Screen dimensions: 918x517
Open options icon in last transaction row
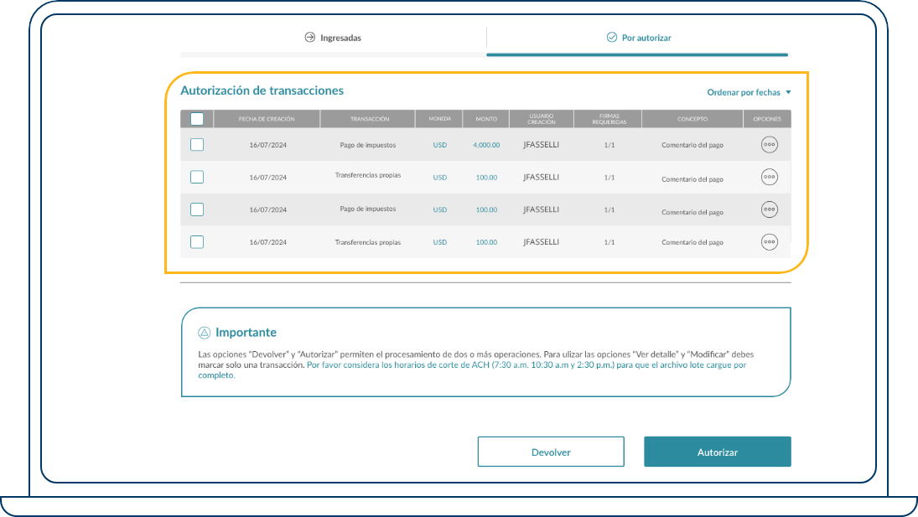tap(769, 242)
